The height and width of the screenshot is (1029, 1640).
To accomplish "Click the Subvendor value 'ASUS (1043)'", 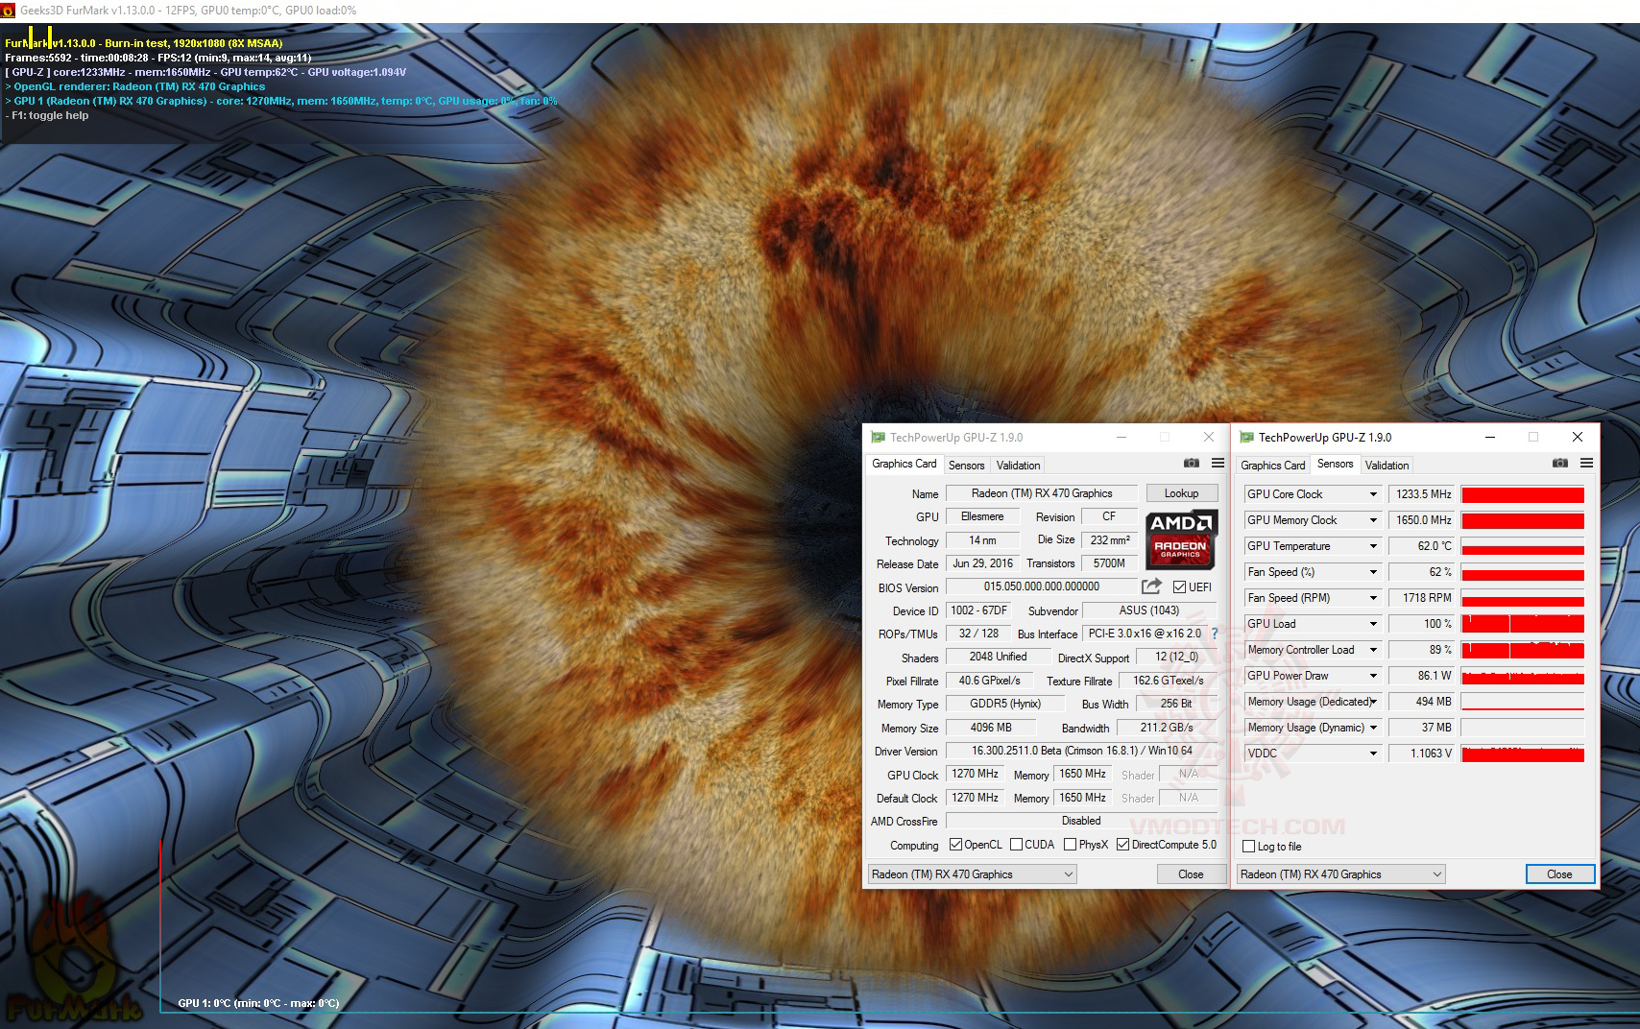I will click(x=1149, y=610).
